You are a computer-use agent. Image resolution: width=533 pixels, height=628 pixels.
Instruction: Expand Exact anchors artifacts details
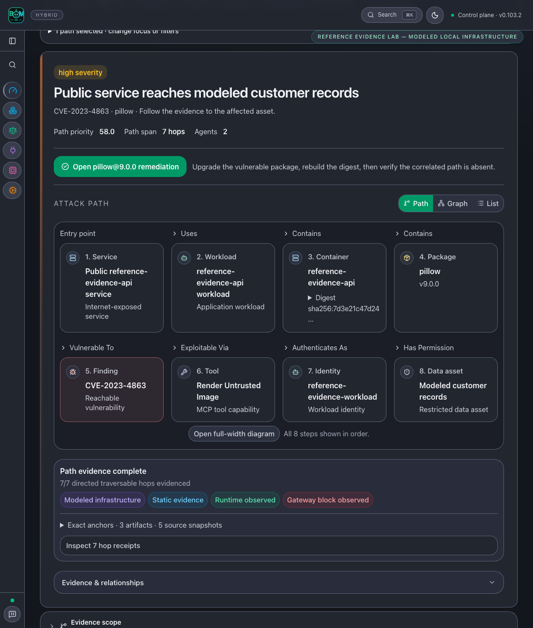(141, 525)
